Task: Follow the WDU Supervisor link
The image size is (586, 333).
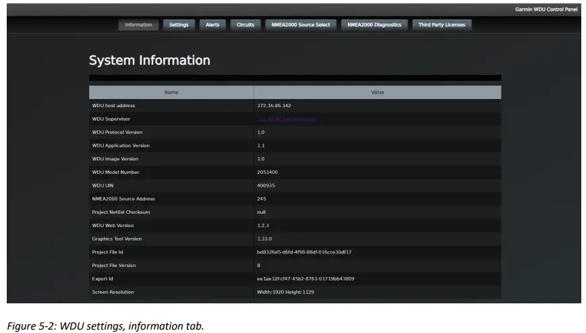Action: (x=287, y=119)
